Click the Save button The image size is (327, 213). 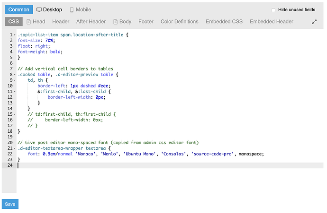[x=10, y=204]
